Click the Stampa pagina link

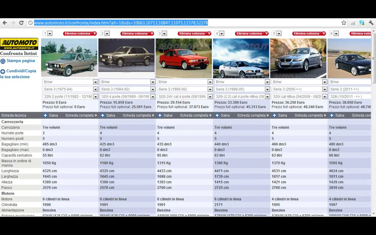coord(21,61)
